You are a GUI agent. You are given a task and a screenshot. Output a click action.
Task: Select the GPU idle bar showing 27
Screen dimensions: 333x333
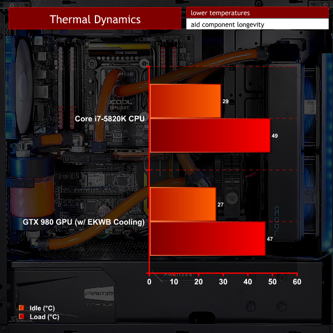(x=183, y=204)
